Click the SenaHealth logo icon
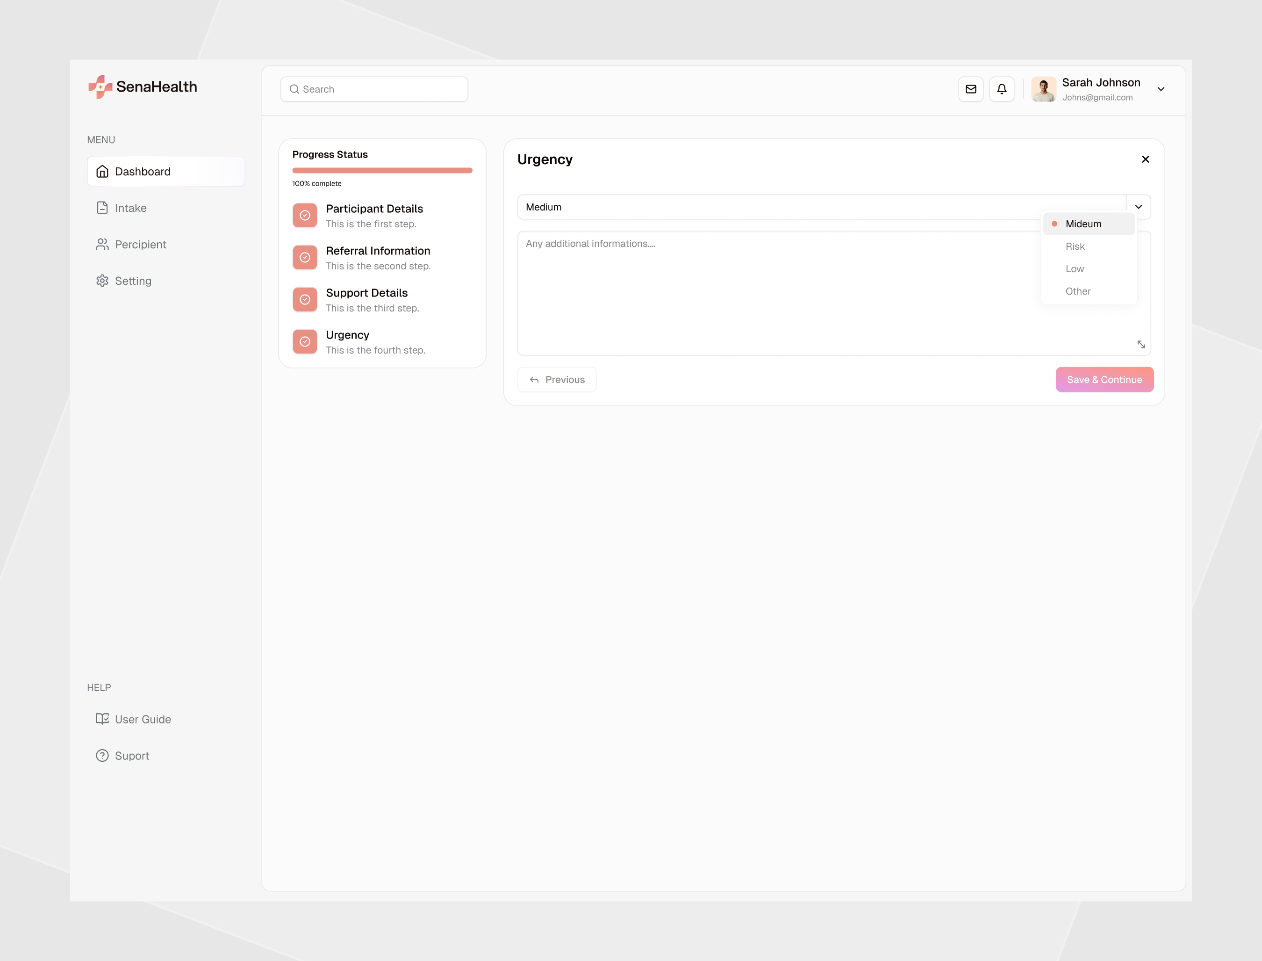 (100, 87)
